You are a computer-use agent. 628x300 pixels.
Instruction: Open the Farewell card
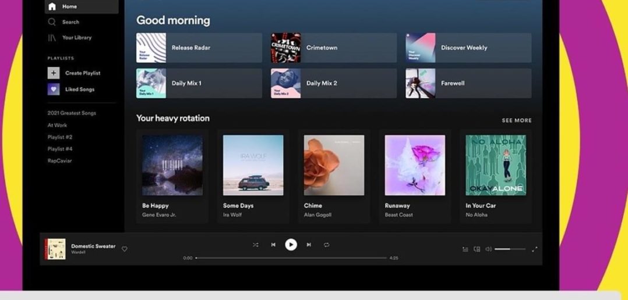[468, 84]
